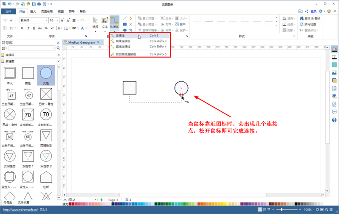
Task: Open the 对齐 align dropdown
Action: tap(167, 25)
